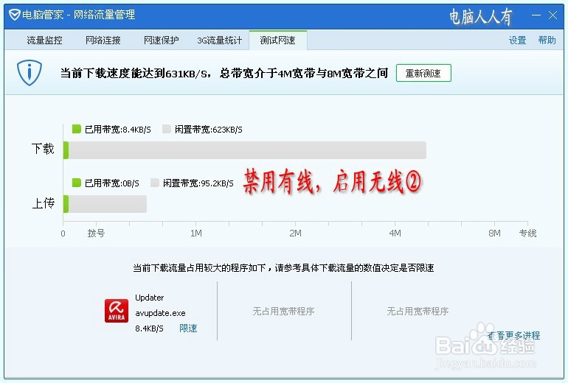Click the 下载 row label
The width and height of the screenshot is (568, 383).
(x=43, y=149)
